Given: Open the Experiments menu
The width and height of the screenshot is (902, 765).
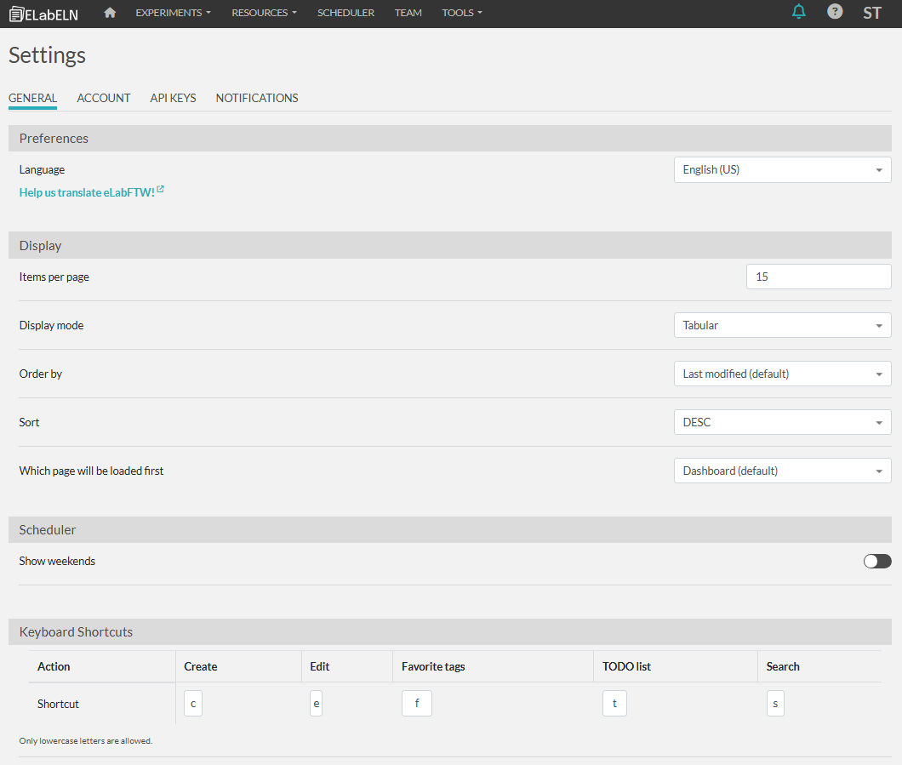Looking at the screenshot, I should [173, 13].
